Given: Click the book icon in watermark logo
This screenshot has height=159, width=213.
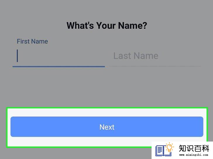Looking at the screenshot, I should point(164,151).
